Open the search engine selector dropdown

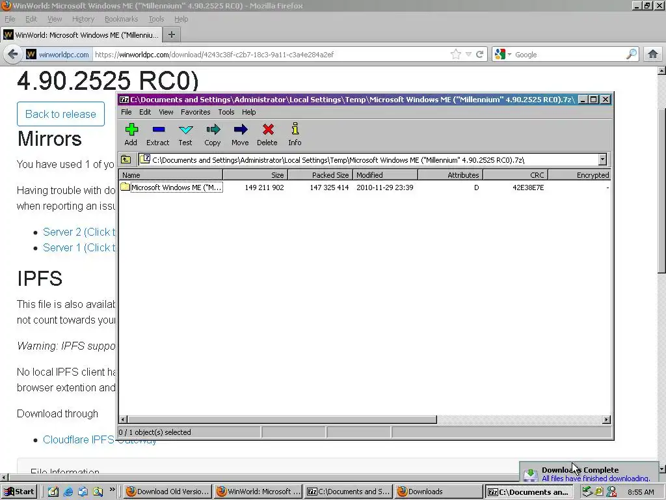[502, 55]
